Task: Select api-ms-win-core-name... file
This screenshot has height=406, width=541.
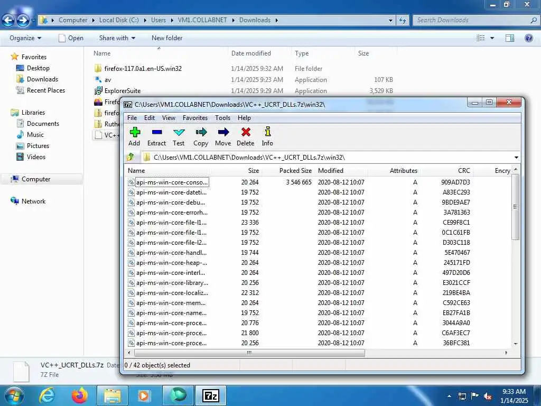Action: [x=172, y=313]
